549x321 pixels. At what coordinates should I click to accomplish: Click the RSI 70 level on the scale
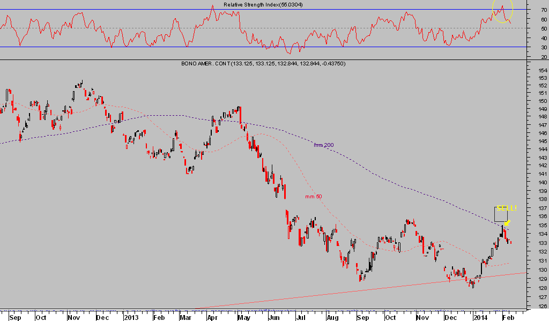(x=544, y=10)
